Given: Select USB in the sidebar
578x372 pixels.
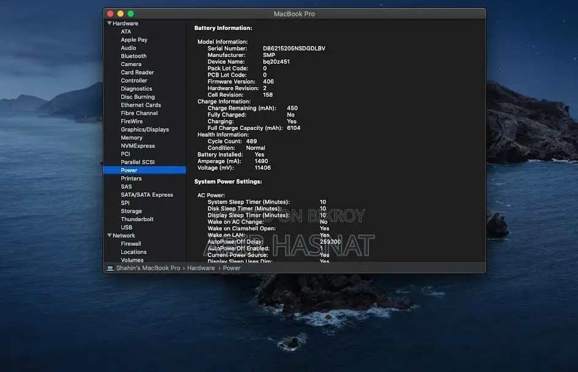Looking at the screenshot, I should tap(126, 227).
